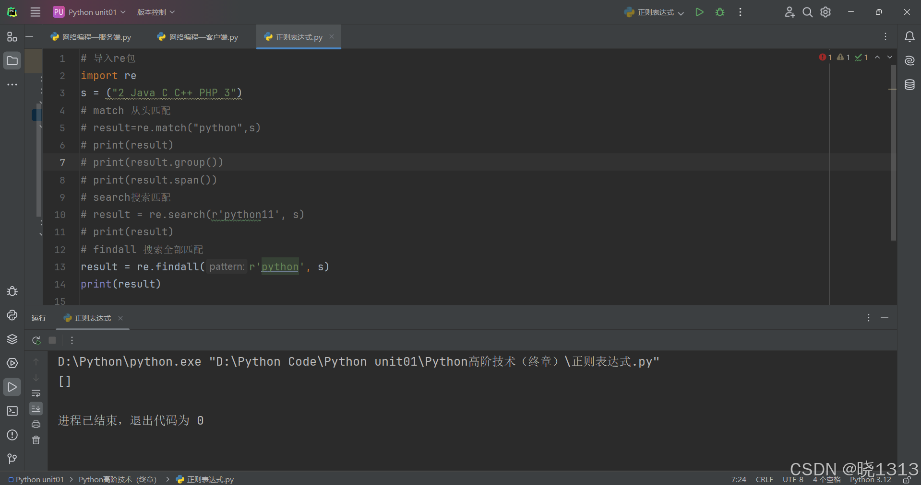921x485 pixels.
Task: Open the Git version control tool window
Action: pos(12,459)
